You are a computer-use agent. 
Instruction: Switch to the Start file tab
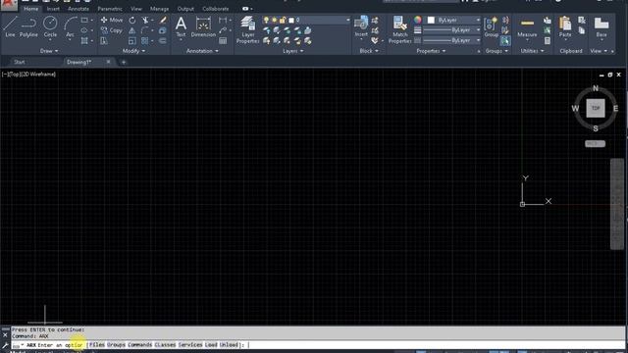click(x=20, y=62)
